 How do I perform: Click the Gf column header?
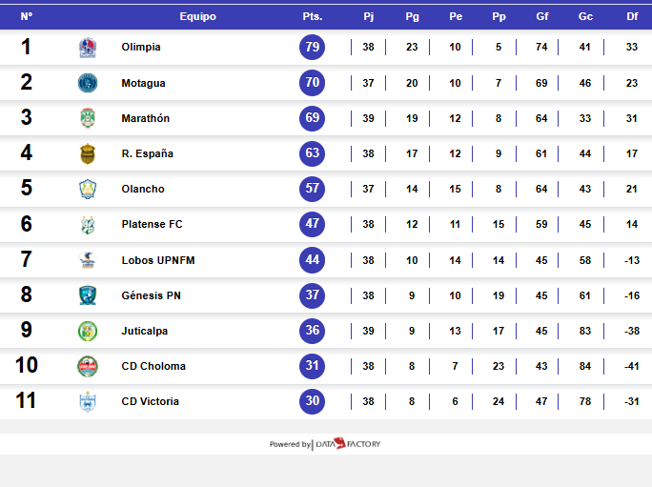pos(542,16)
